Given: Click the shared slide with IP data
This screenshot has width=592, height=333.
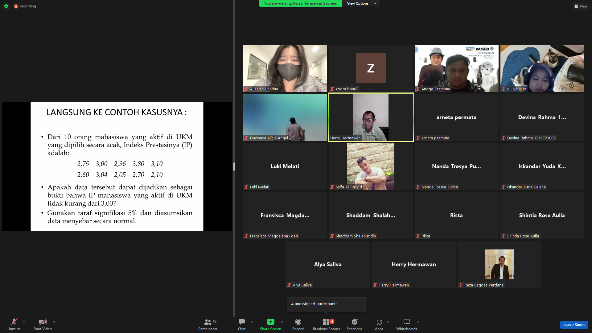Looking at the screenshot, I should [117, 166].
